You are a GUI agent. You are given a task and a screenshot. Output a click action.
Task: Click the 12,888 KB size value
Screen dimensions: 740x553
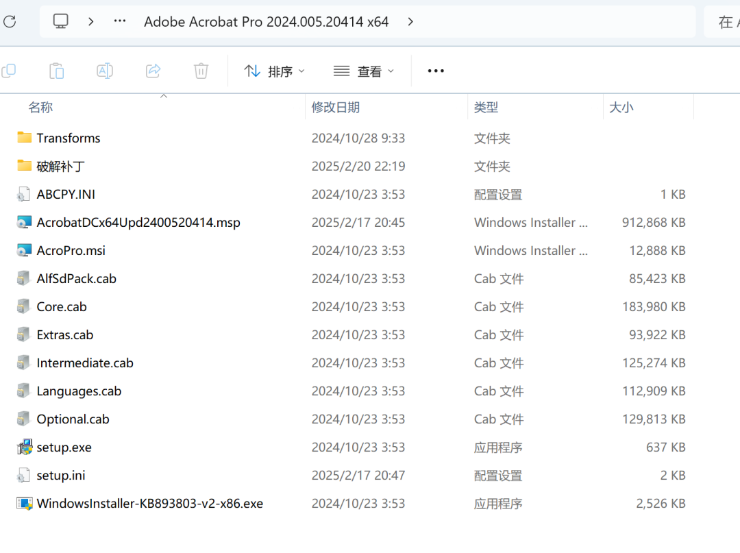[657, 251]
